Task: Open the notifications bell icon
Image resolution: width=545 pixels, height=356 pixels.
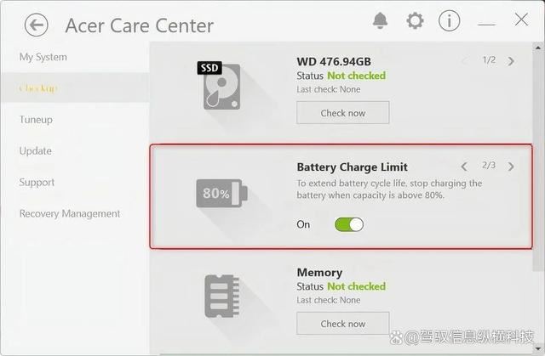Action: pyautogui.click(x=381, y=20)
